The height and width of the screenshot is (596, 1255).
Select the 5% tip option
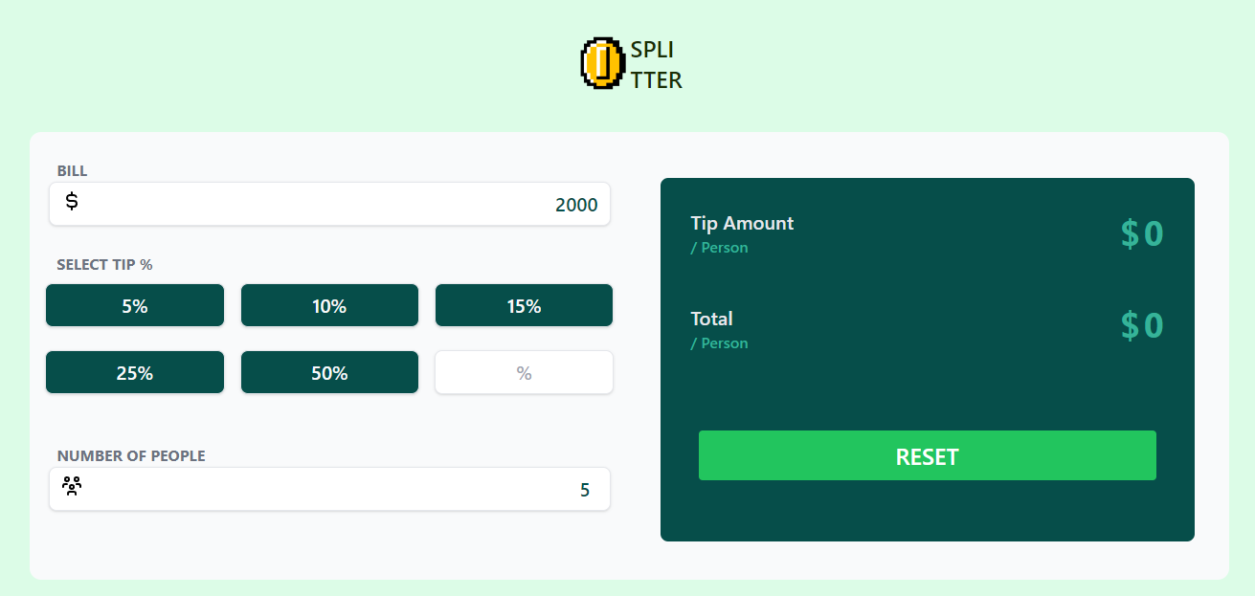pos(135,306)
